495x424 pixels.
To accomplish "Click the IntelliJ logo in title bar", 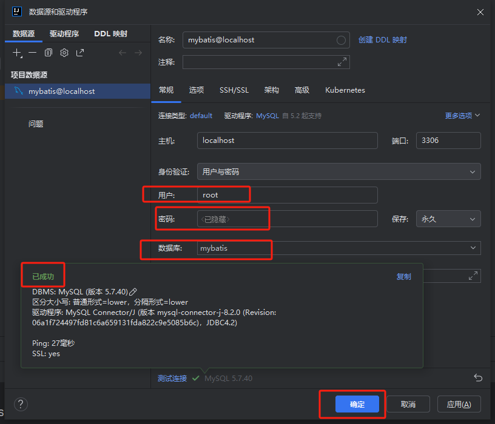I will [17, 12].
